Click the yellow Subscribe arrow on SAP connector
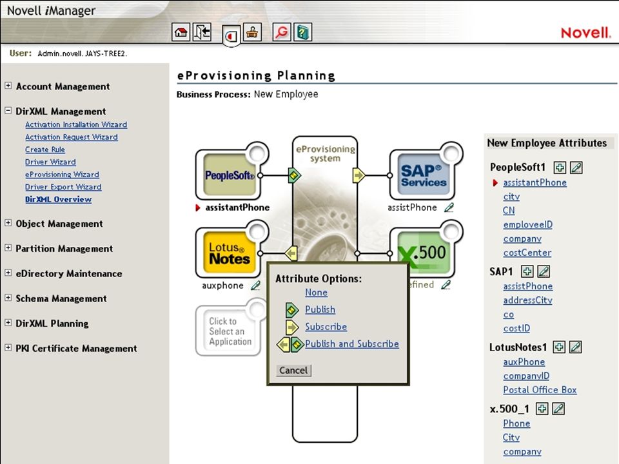Viewport: 619px width, 464px height. click(x=359, y=175)
